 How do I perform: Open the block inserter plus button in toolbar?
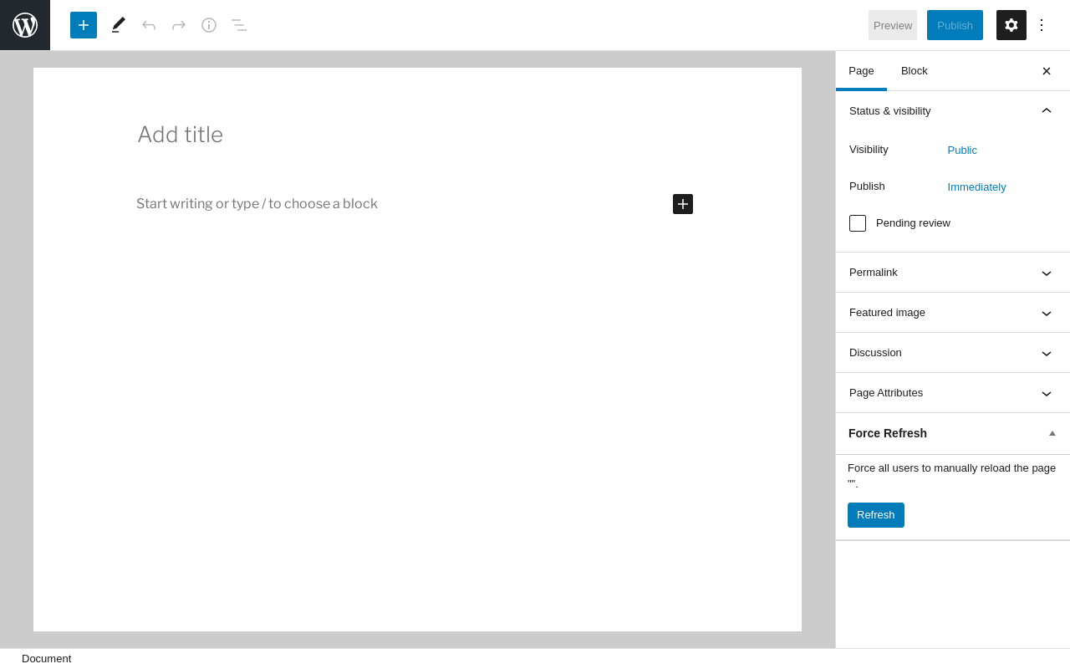(x=84, y=25)
